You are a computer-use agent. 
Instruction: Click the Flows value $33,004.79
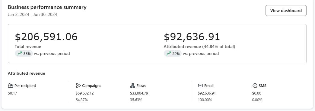tap(139, 93)
